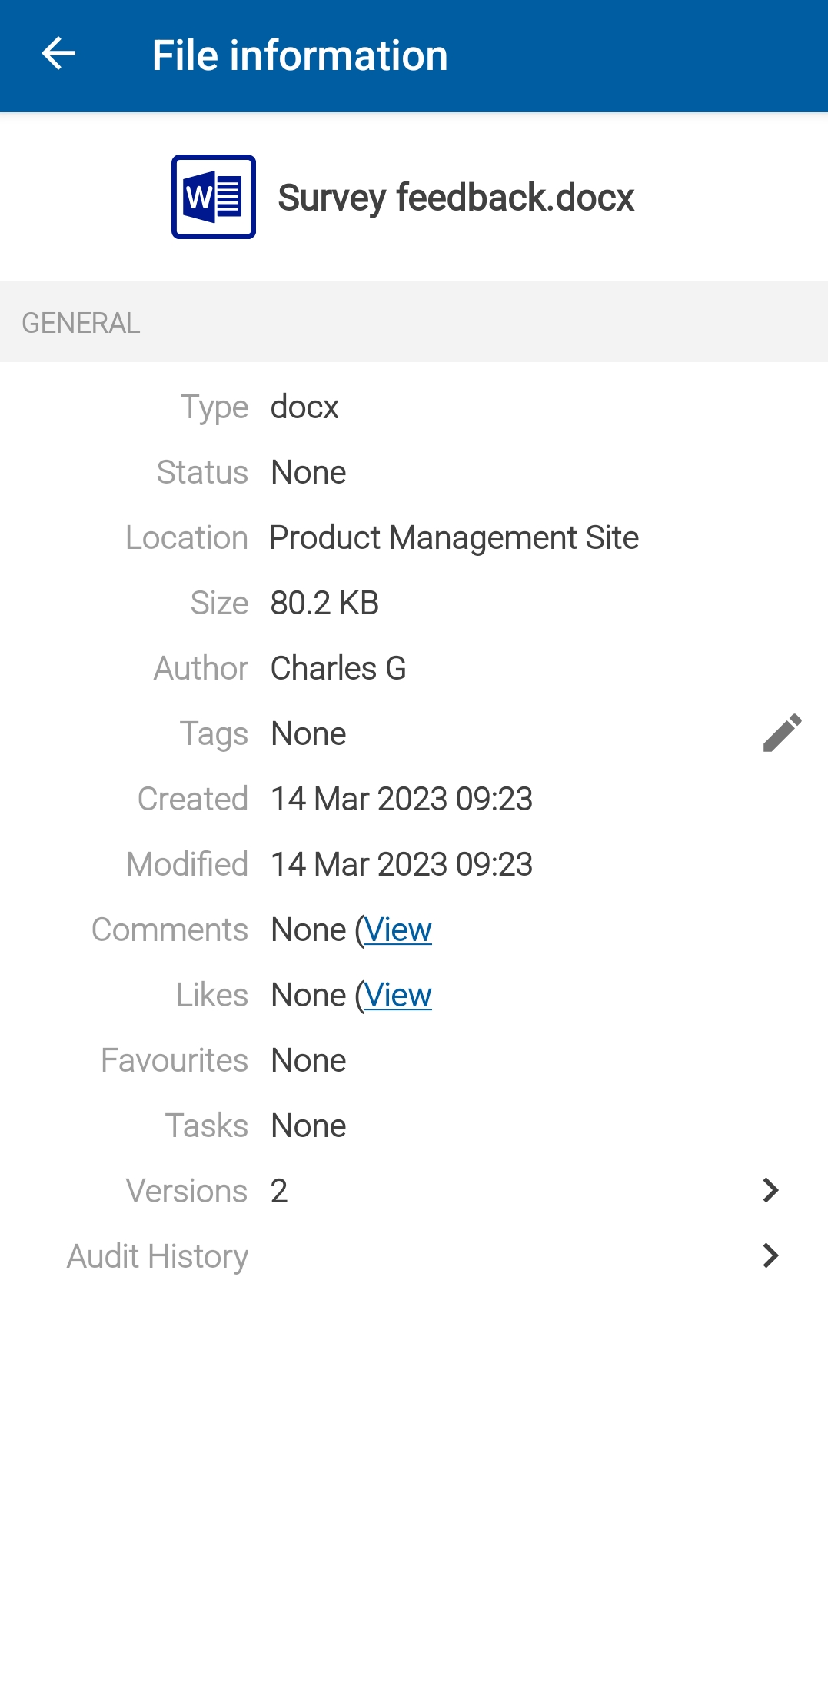Screen dimensions: 828x1686
Task: Click the author name Charles G
Action: click(x=338, y=668)
